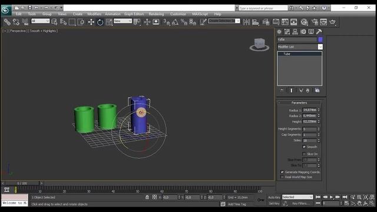Switch to Create command panel tab

pos(279,31)
